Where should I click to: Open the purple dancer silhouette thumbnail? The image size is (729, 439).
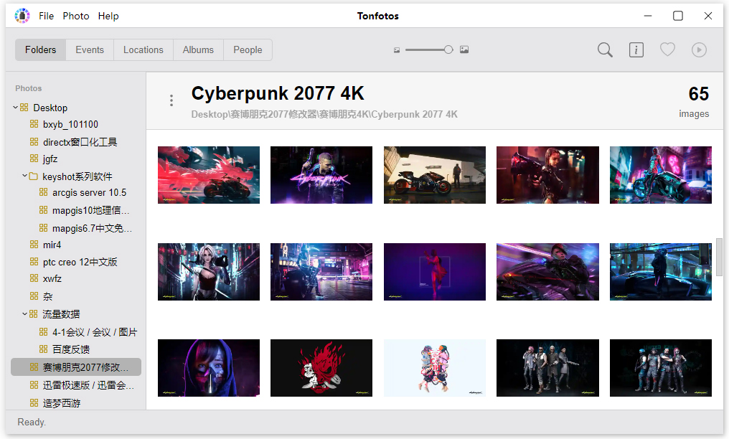[x=435, y=272]
